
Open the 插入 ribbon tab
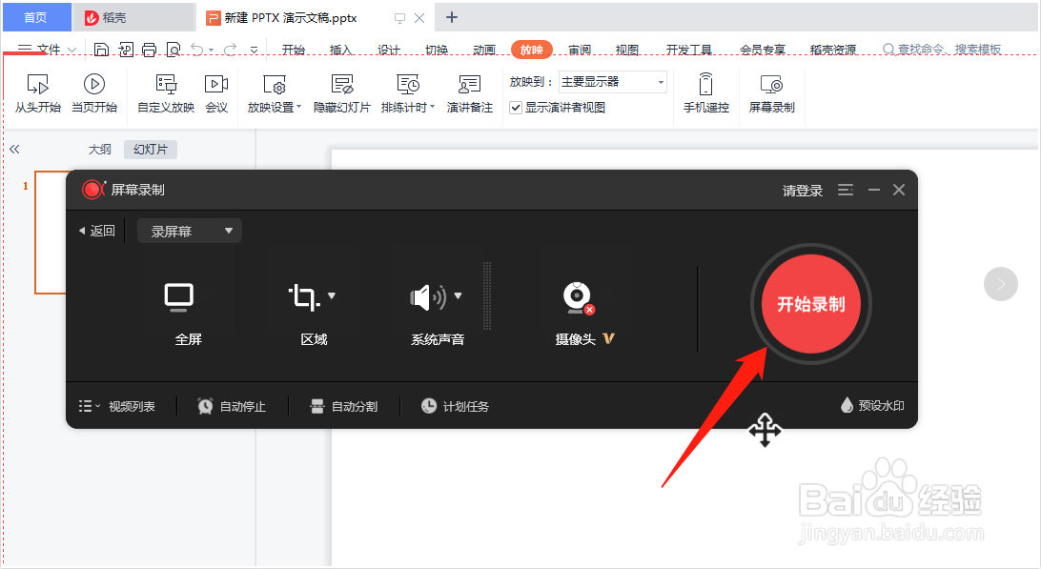pyautogui.click(x=340, y=50)
